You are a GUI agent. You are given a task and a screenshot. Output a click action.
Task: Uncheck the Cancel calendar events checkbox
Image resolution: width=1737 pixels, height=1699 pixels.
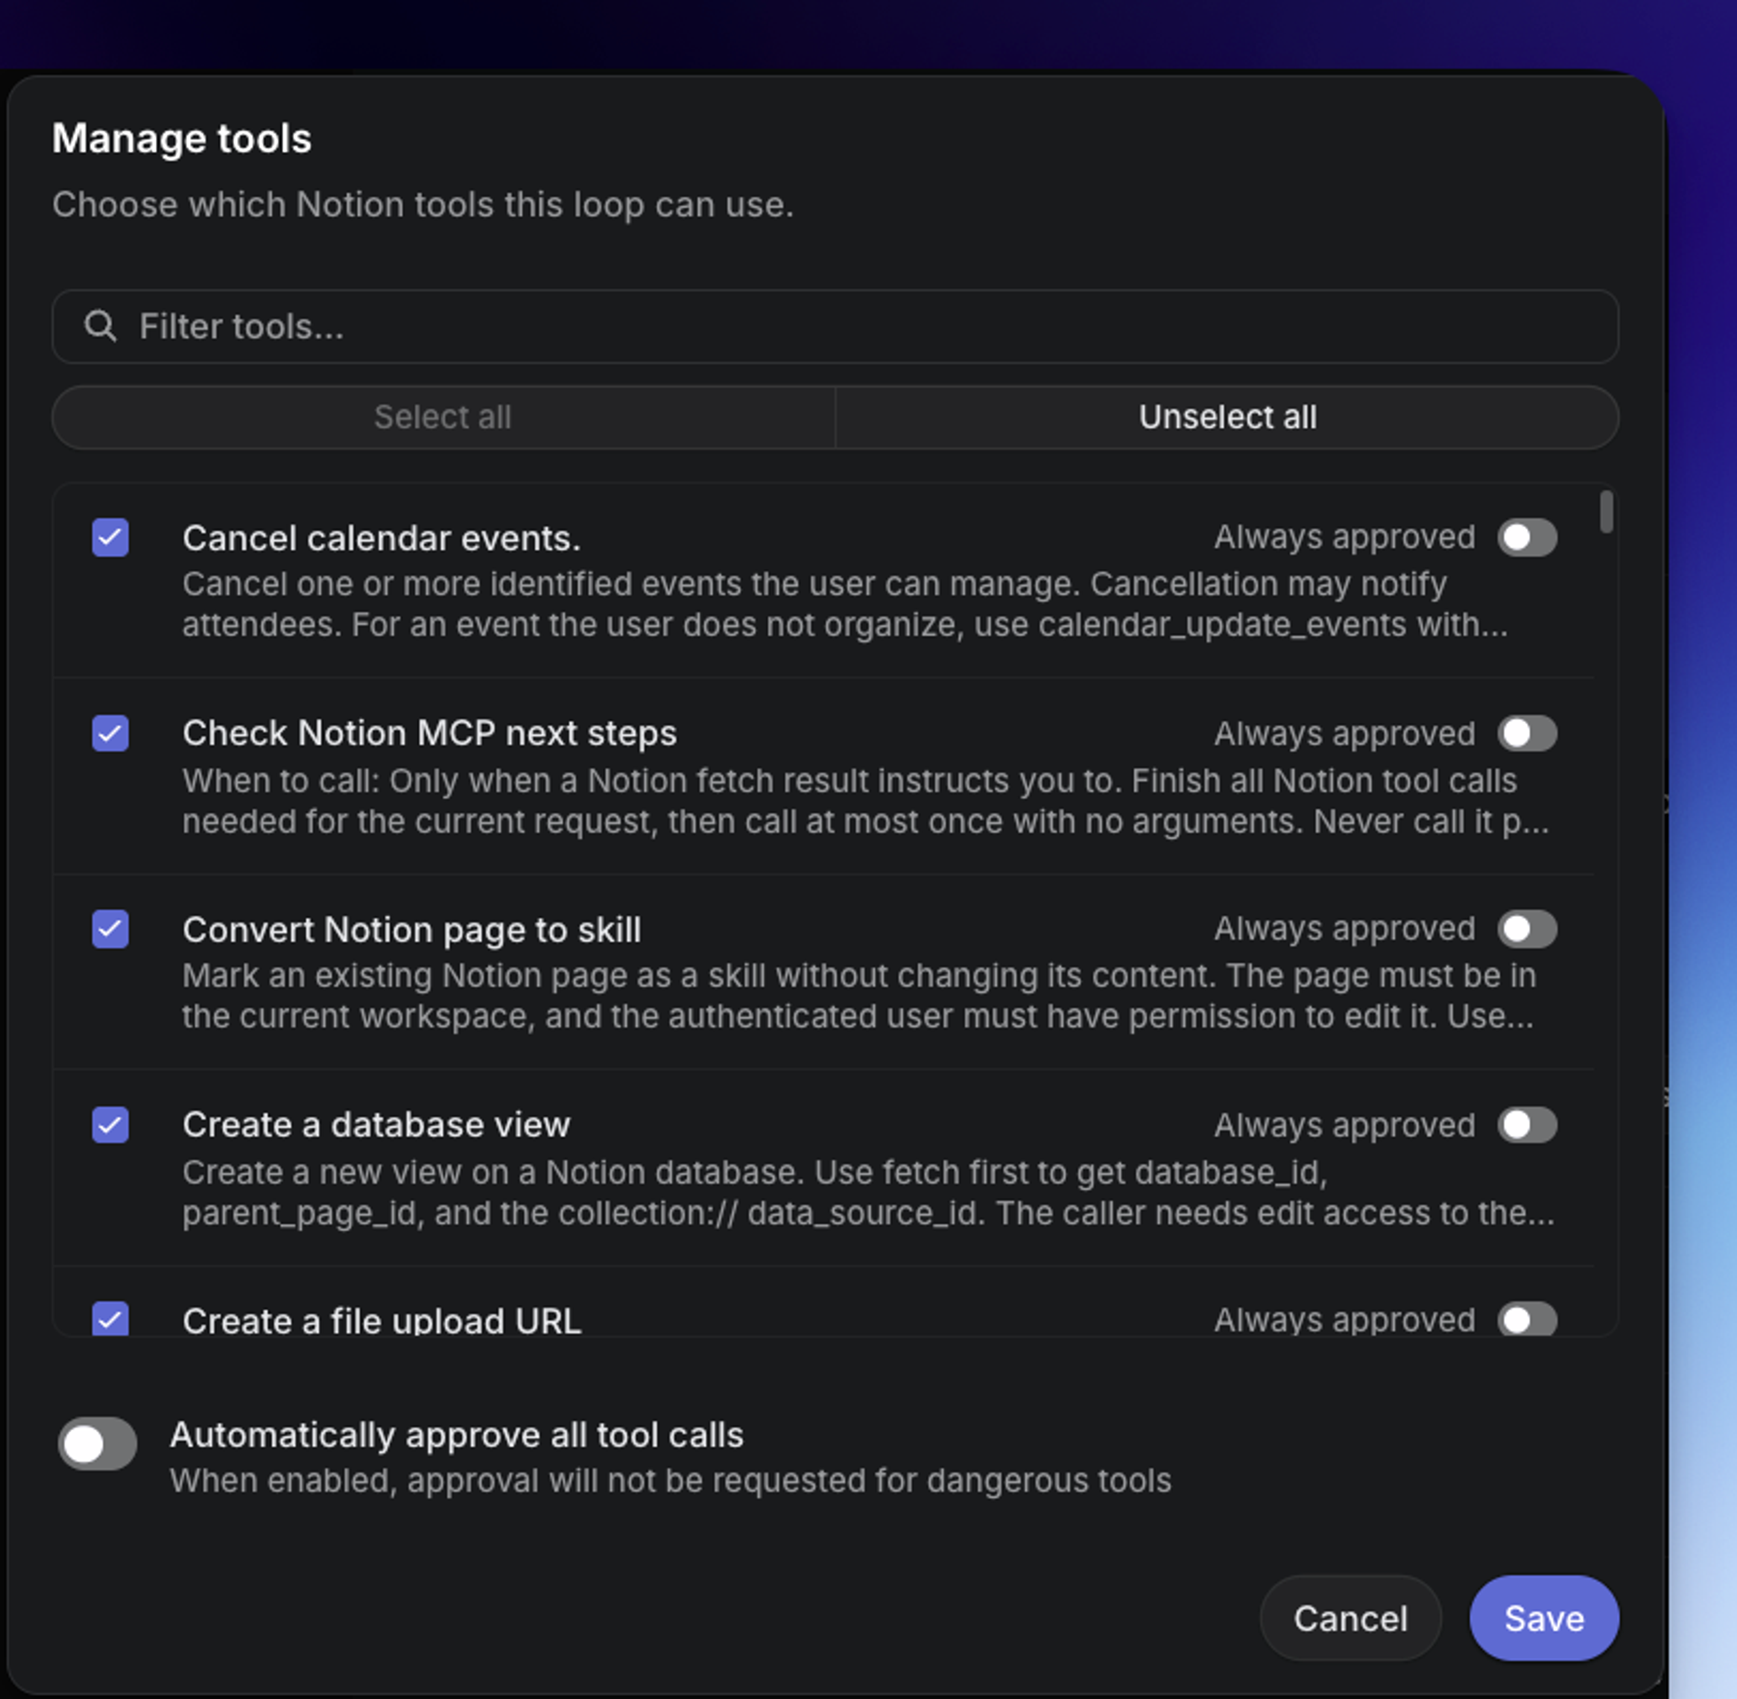pos(110,538)
